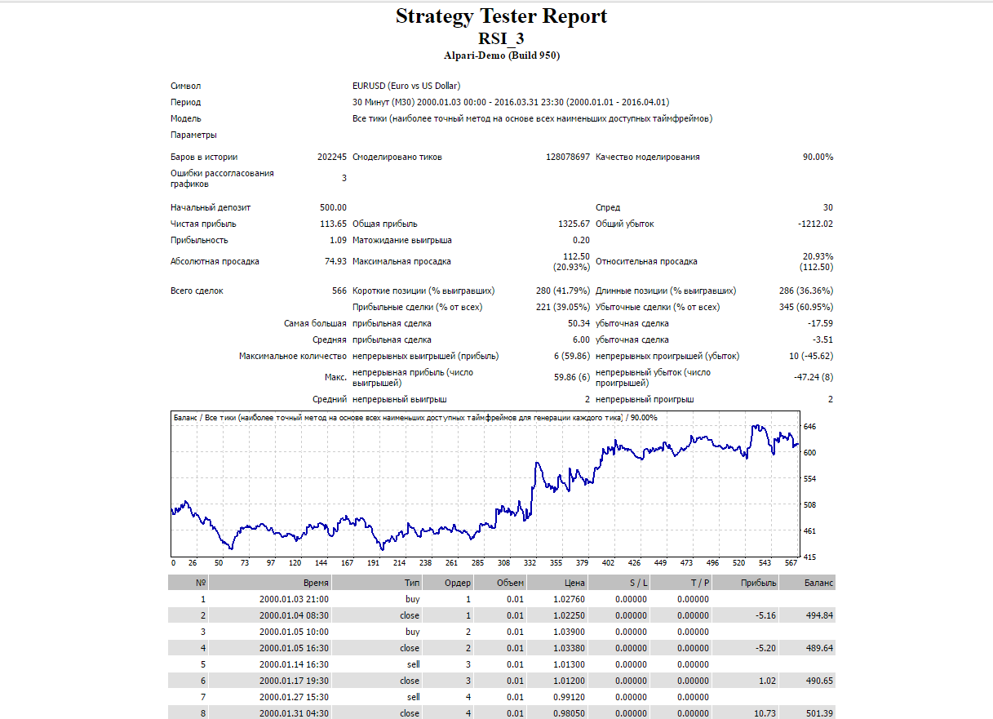Select the 345 (60.95%) loss trades value
This screenshot has height=719, width=993.
pyautogui.click(x=806, y=307)
